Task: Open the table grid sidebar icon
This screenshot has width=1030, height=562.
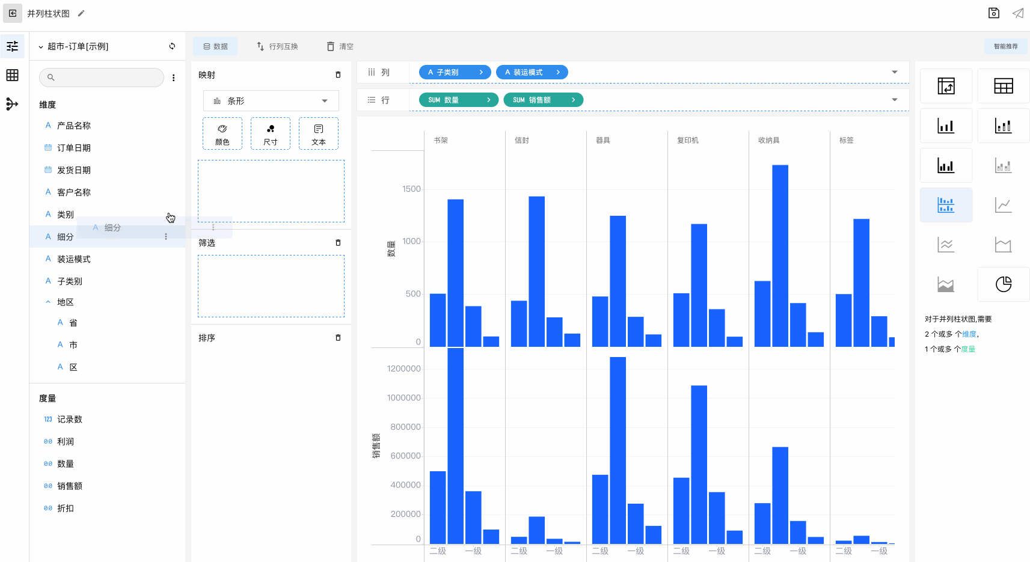Action: [x=12, y=75]
